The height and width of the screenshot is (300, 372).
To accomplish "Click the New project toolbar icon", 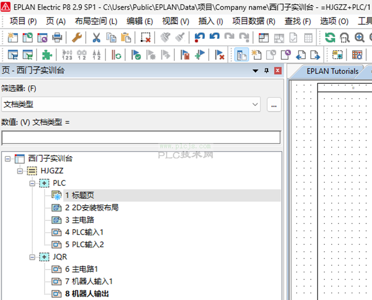I will (13, 38).
